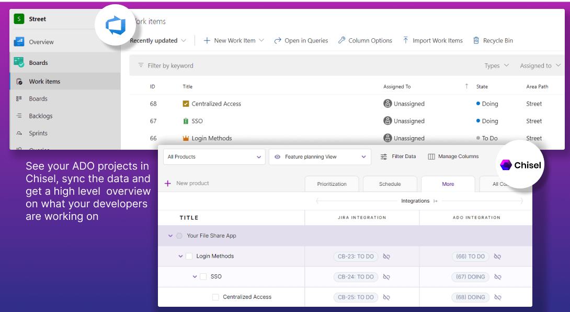Click the Chisel logo badge
This screenshot has height=312, width=570.
[520, 165]
